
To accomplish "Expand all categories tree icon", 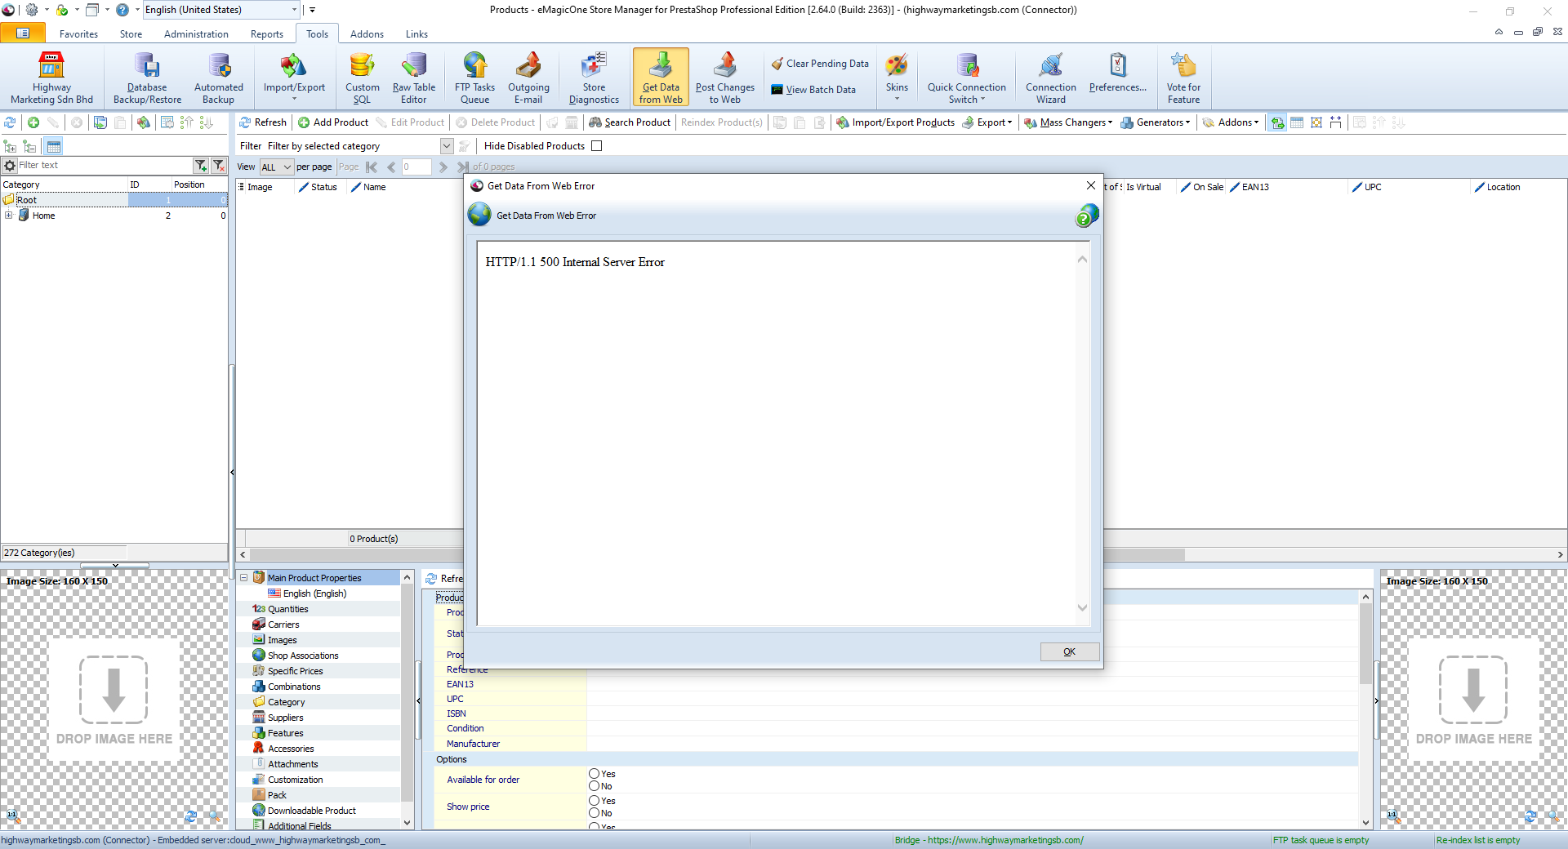I will tap(10, 147).
